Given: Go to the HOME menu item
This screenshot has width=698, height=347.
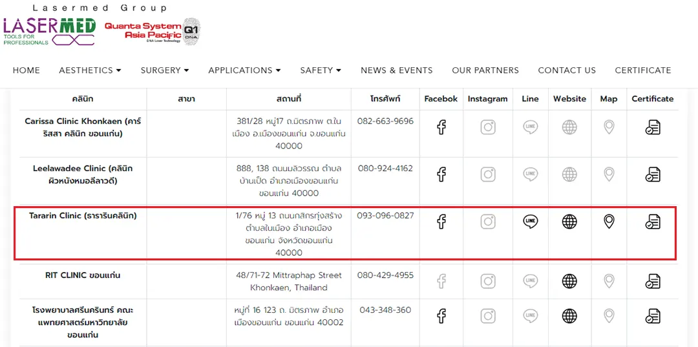Looking at the screenshot, I should click(26, 70).
